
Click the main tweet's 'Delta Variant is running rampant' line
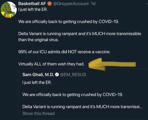80,34
